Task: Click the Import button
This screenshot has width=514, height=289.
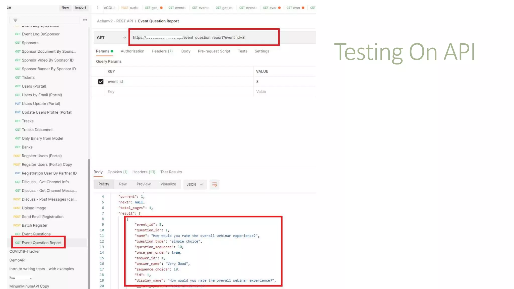Action: (81, 8)
